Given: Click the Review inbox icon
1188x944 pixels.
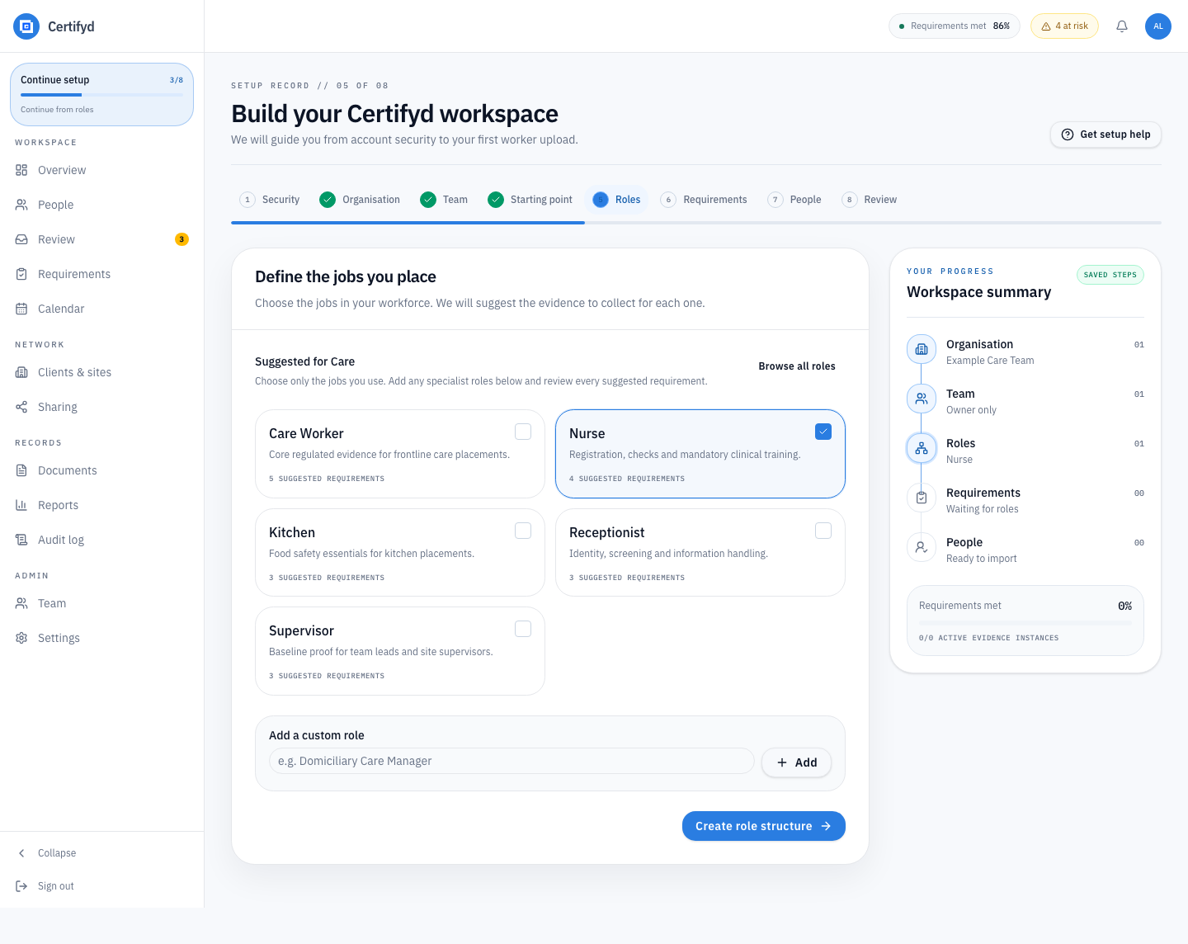Looking at the screenshot, I should point(21,239).
